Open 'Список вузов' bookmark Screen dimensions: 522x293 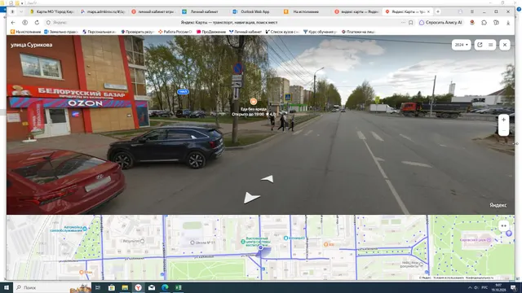(282, 32)
